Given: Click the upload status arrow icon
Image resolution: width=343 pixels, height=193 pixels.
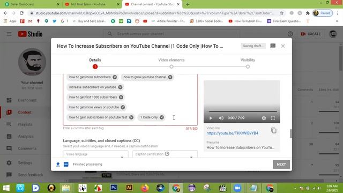Looking at the screenshot, I should point(58,165).
